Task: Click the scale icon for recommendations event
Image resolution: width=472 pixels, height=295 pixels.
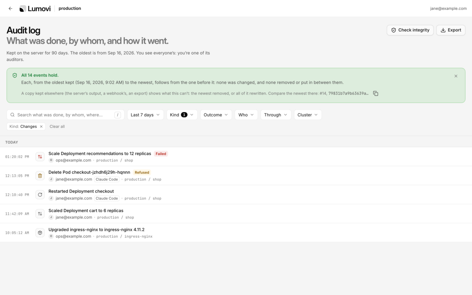Action: pos(40,157)
